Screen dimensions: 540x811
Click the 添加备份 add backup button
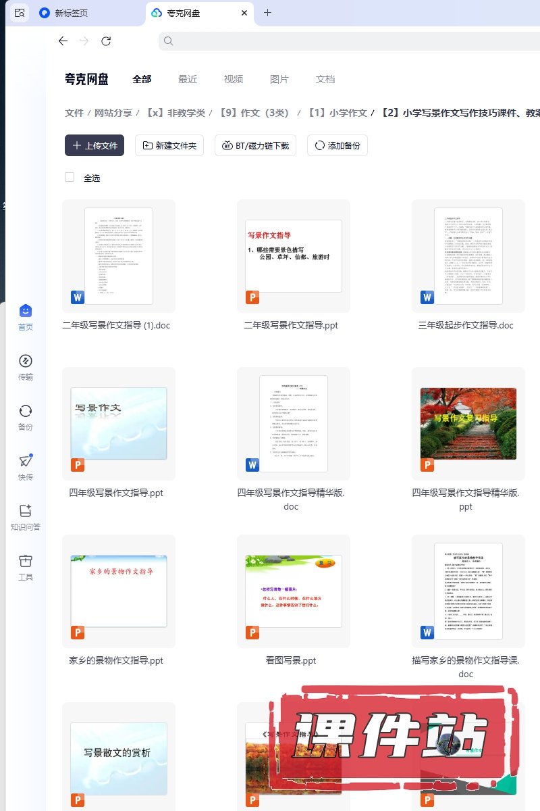[x=337, y=145]
